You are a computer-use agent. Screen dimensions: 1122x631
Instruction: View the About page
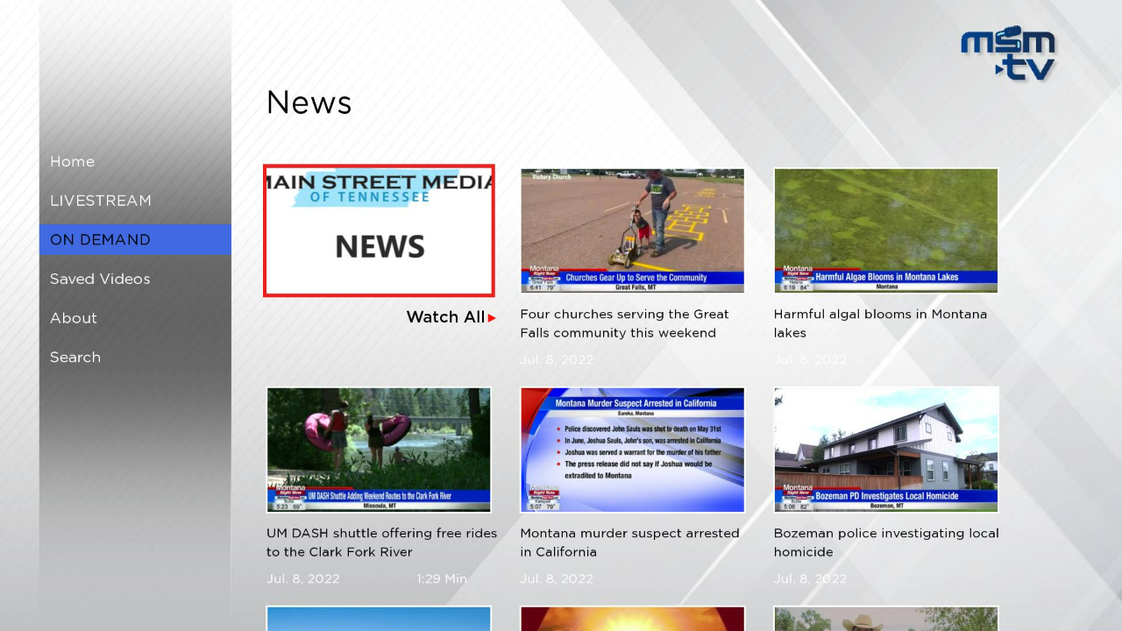(x=73, y=317)
